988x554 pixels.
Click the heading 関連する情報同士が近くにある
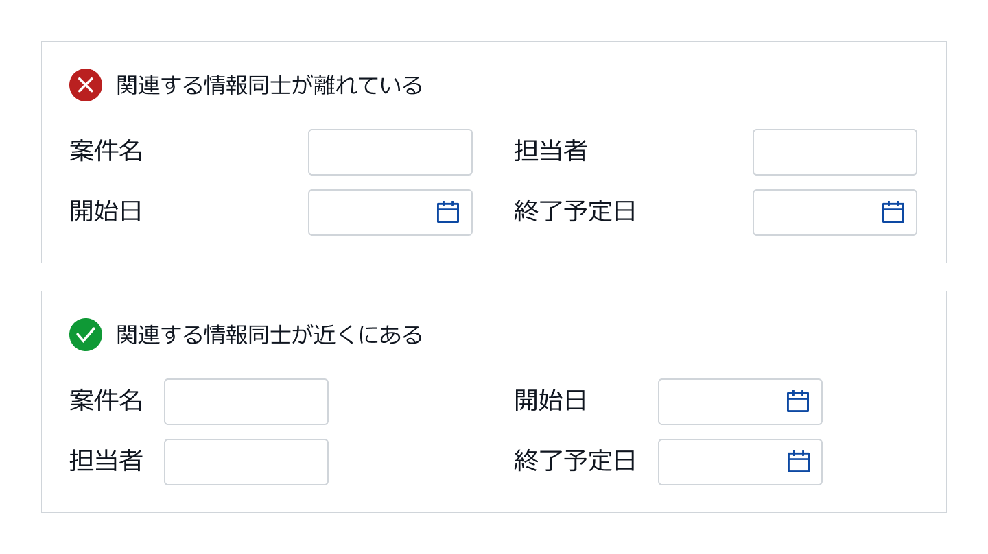270,335
